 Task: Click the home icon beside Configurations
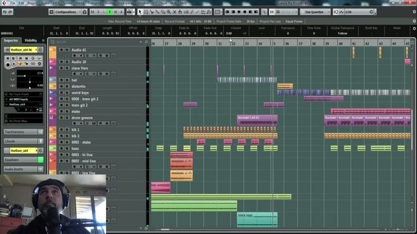point(85,12)
